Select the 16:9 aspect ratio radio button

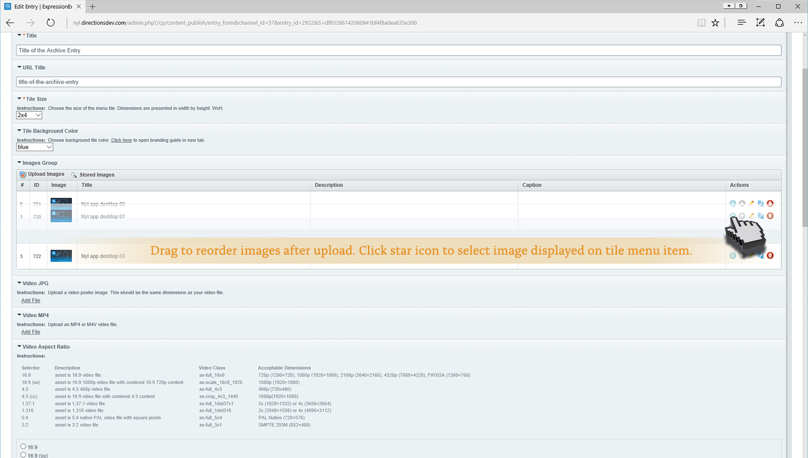pyautogui.click(x=23, y=446)
